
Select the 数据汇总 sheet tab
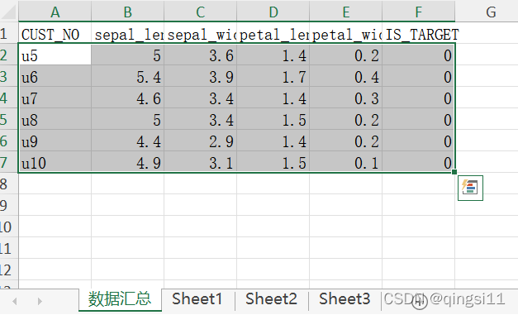tap(120, 299)
